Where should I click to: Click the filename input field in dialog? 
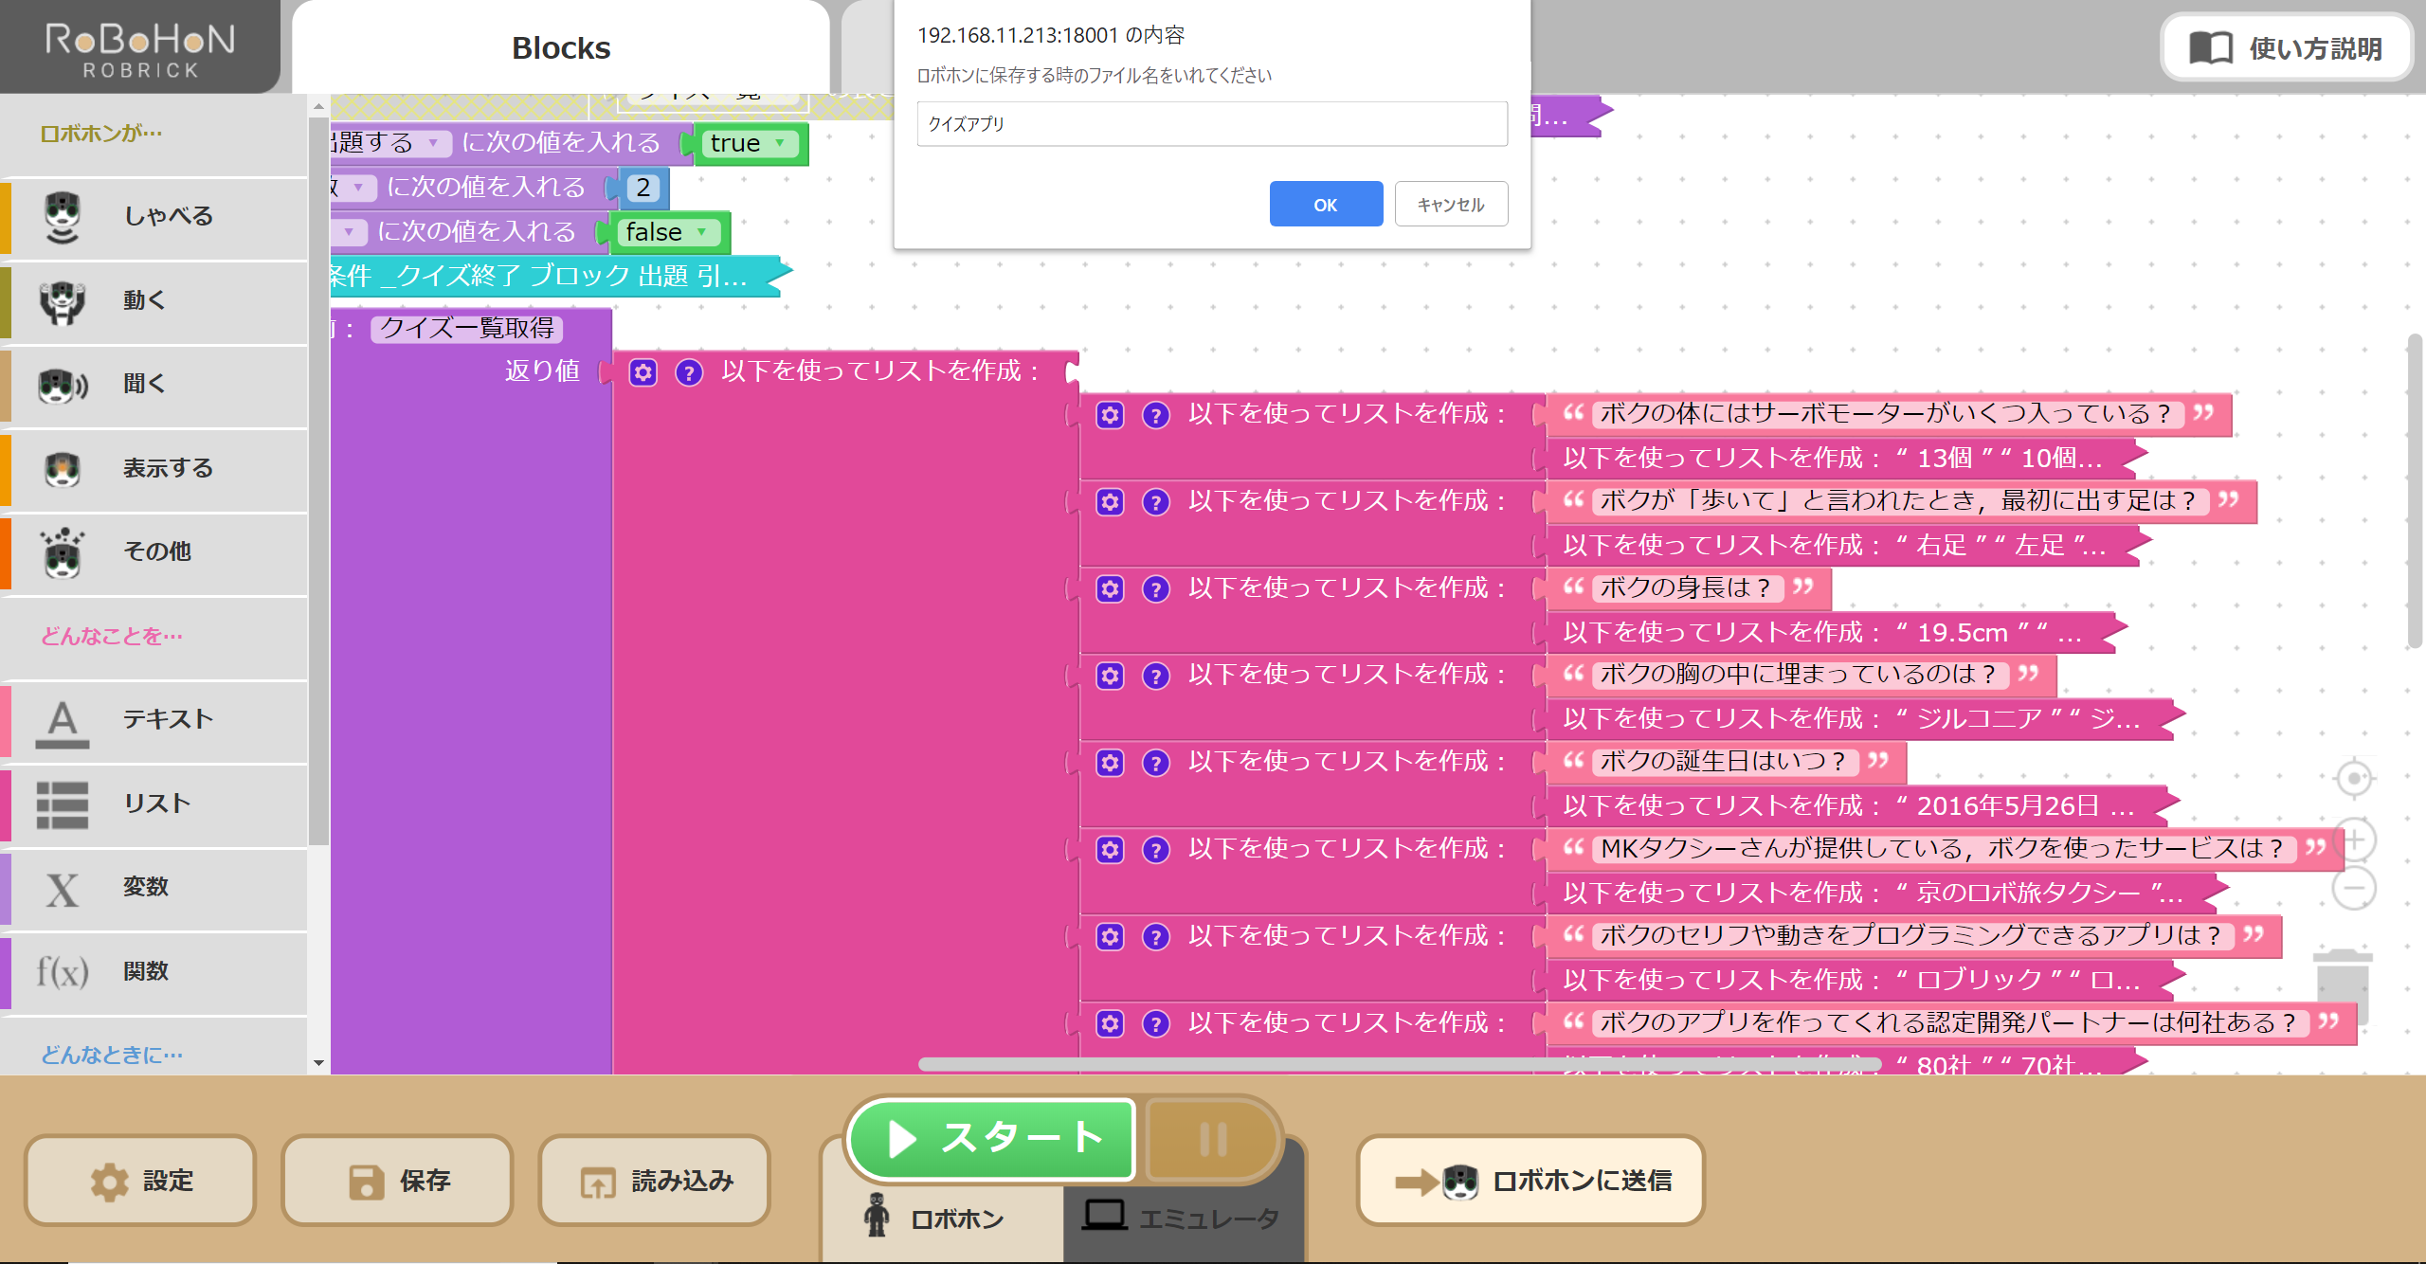click(x=1210, y=123)
